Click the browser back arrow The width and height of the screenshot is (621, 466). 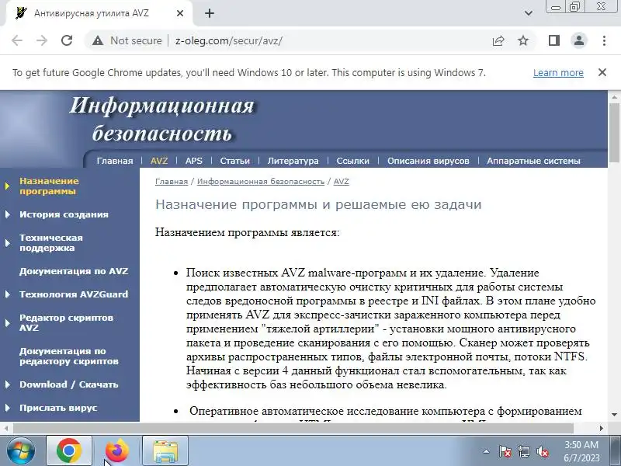[17, 40]
